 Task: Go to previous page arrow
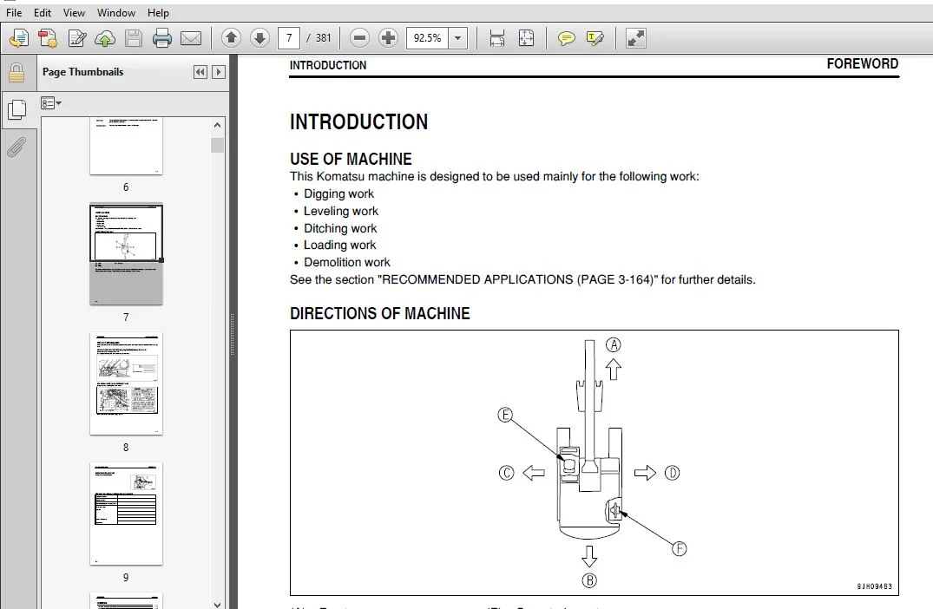coord(231,38)
